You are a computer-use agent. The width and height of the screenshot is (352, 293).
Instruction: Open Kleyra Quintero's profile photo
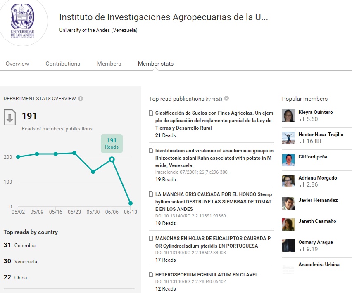pos(288,116)
